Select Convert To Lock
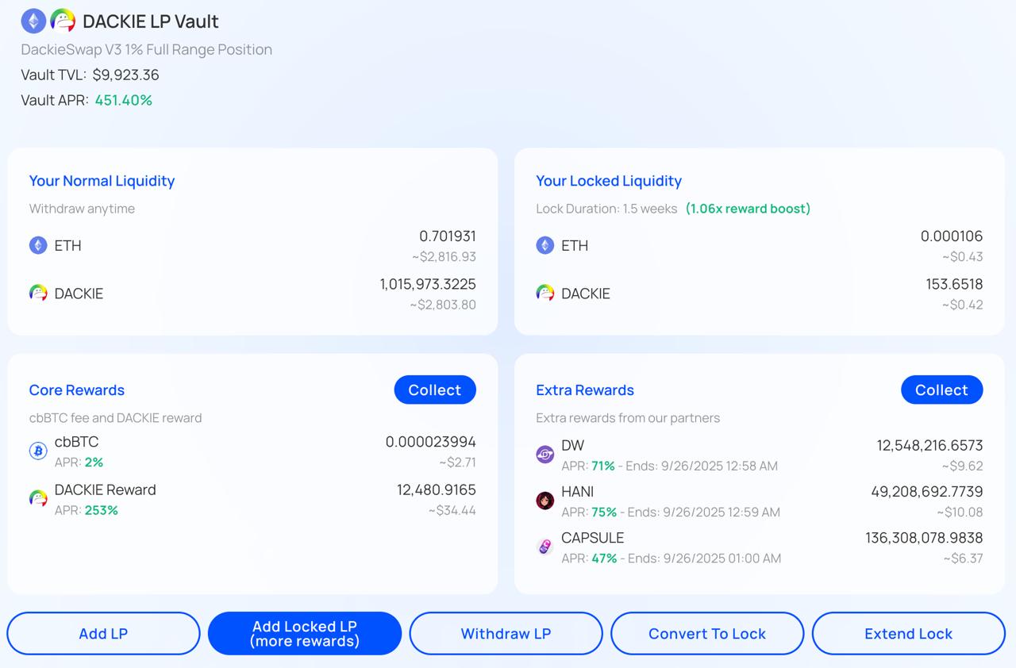The image size is (1016, 668). point(707,633)
